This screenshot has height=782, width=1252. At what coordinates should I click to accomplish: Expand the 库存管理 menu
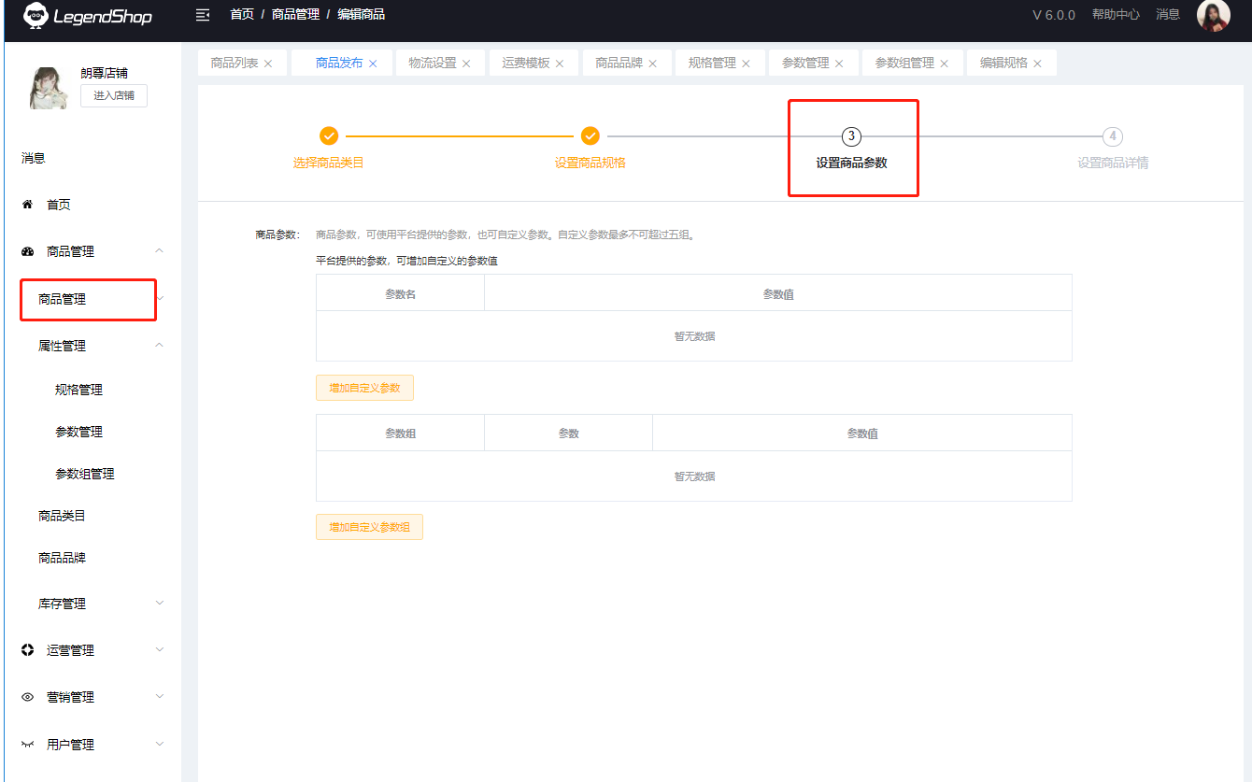[159, 604]
